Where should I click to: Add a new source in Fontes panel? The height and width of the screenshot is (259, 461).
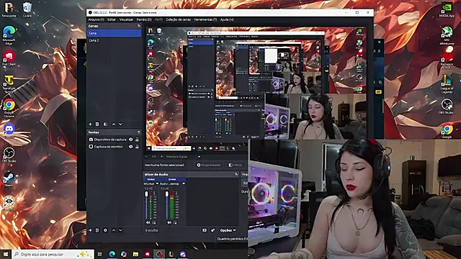[90, 230]
